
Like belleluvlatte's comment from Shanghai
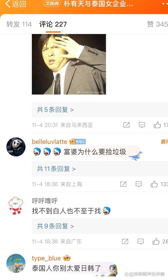pyautogui.click(x=154, y=184)
